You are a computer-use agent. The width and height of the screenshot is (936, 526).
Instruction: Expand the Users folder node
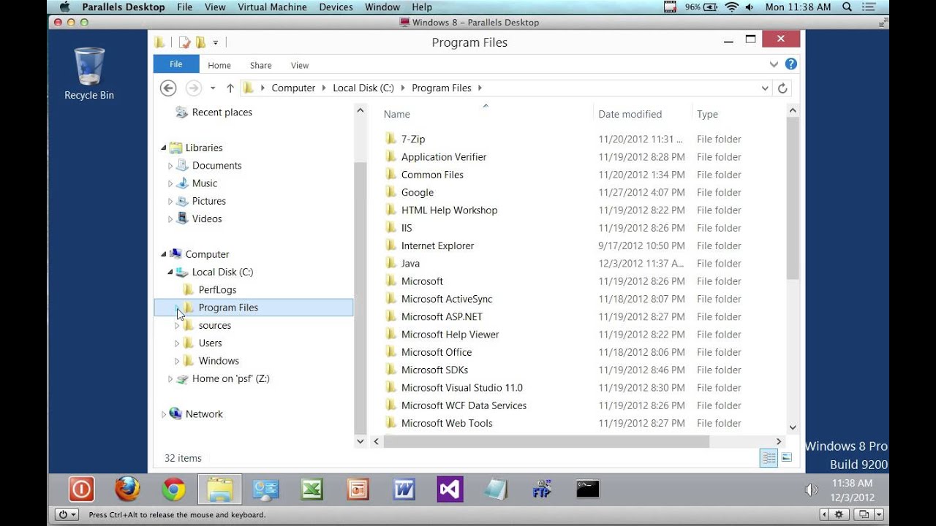pos(177,343)
